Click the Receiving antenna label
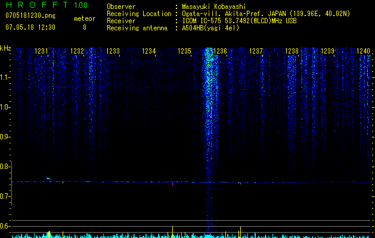 click(137, 28)
